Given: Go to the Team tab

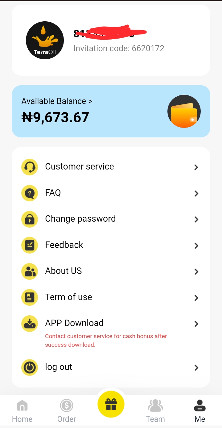Looking at the screenshot, I should point(155,411).
